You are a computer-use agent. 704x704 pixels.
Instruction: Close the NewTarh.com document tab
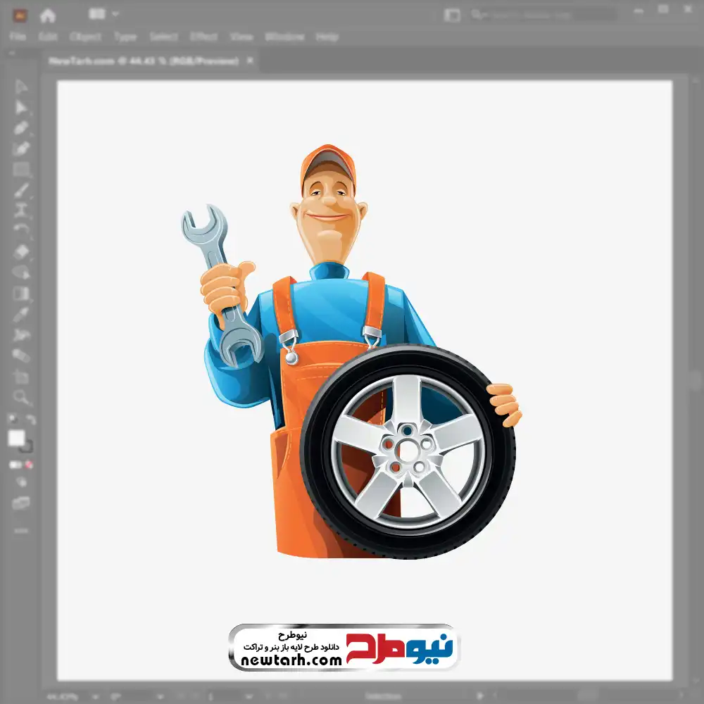click(250, 61)
